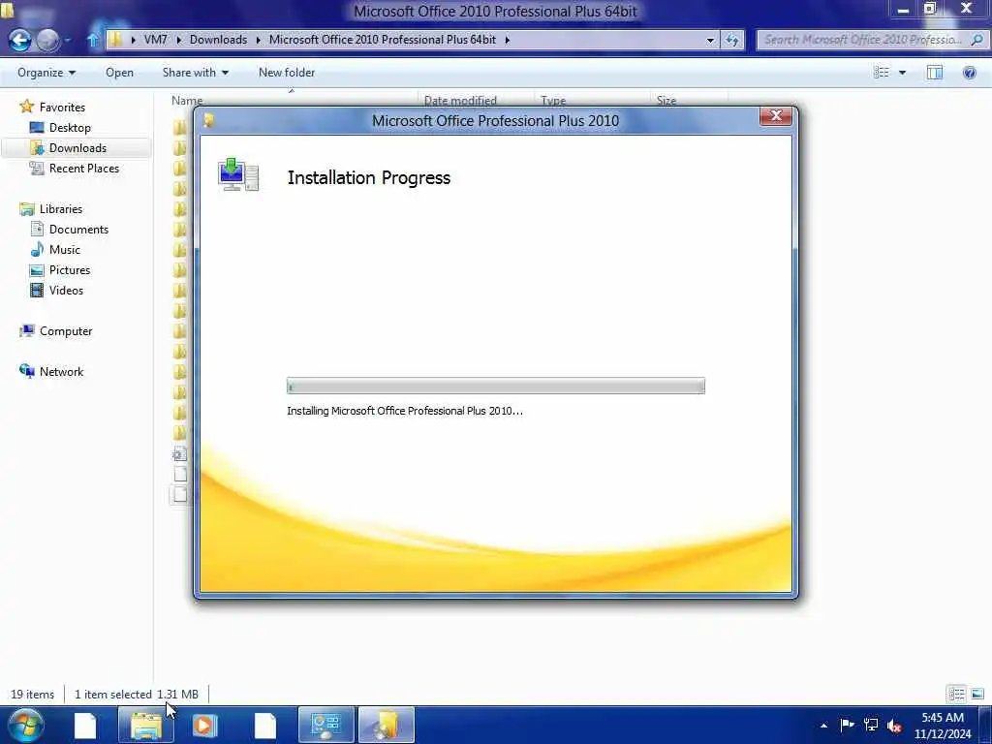Click the VM7 breadcrumb segment
This screenshot has height=744, width=992.
tap(156, 40)
